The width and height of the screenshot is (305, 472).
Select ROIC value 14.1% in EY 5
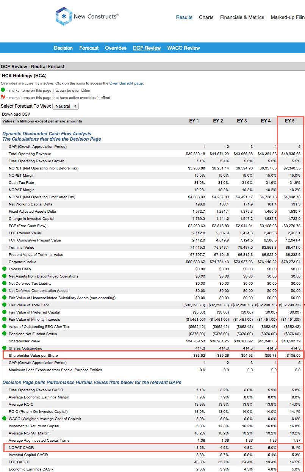tap(296, 412)
